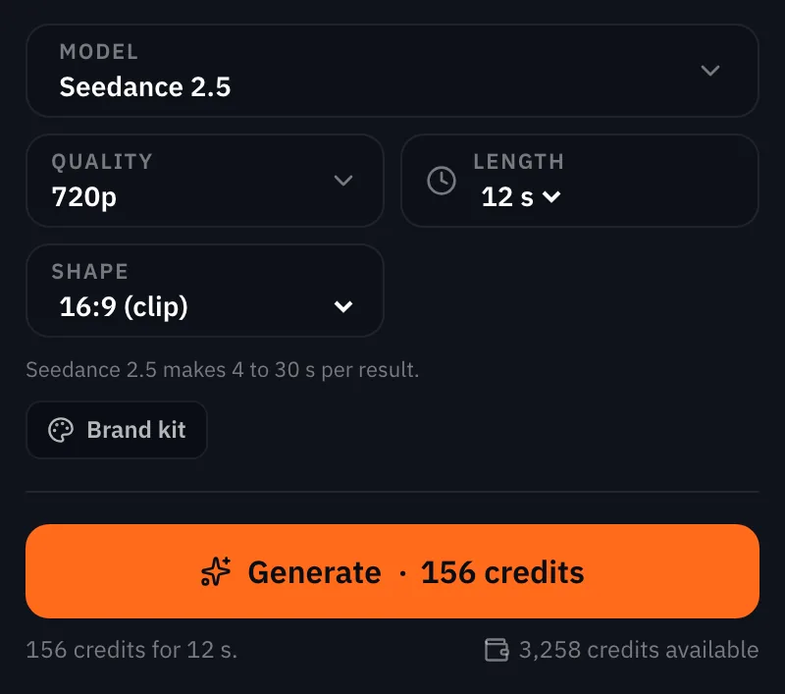Click the wallet icon near credits available
785x694 pixels.
[497, 650]
